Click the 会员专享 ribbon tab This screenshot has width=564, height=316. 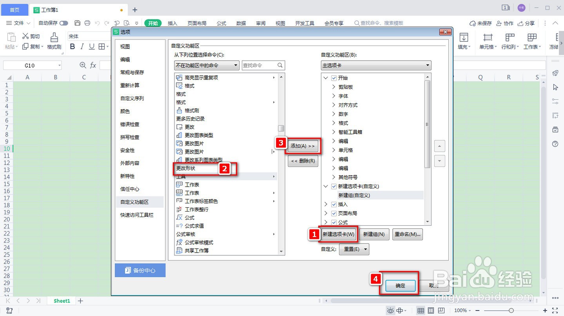pyautogui.click(x=334, y=23)
